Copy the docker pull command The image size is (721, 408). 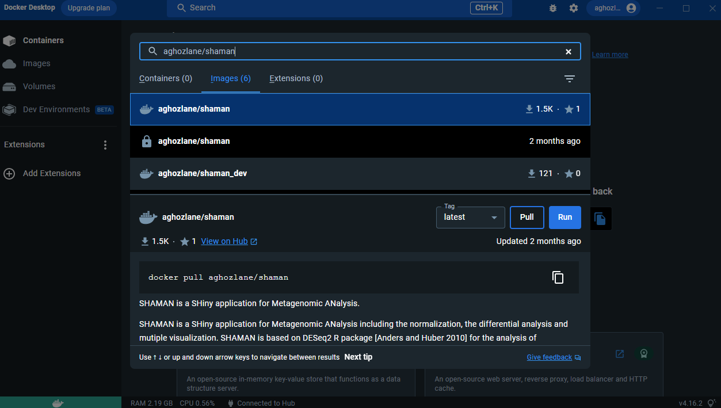tap(558, 277)
